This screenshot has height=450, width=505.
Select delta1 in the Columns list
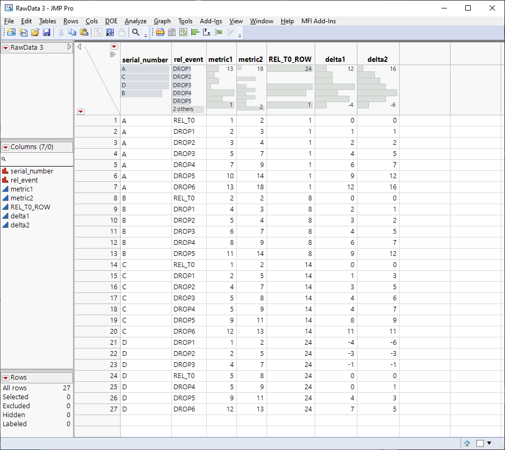click(x=20, y=216)
